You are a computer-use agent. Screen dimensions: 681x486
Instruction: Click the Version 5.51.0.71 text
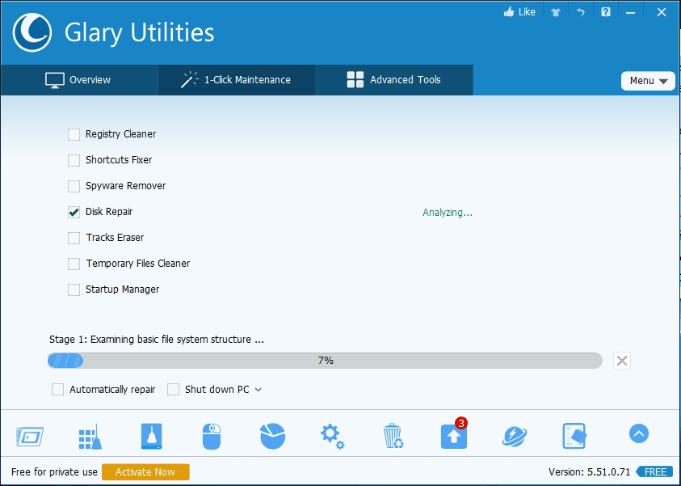[x=589, y=472]
